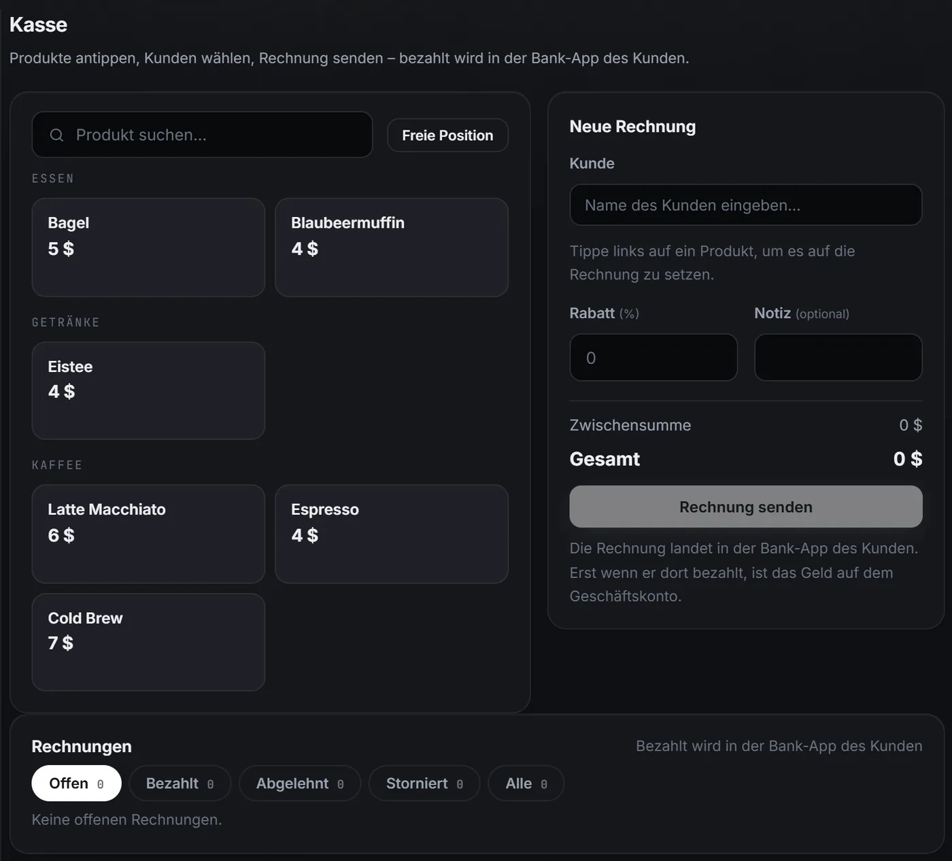Image resolution: width=952 pixels, height=861 pixels.
Task: Add Espresso to the invoice
Action: click(392, 534)
